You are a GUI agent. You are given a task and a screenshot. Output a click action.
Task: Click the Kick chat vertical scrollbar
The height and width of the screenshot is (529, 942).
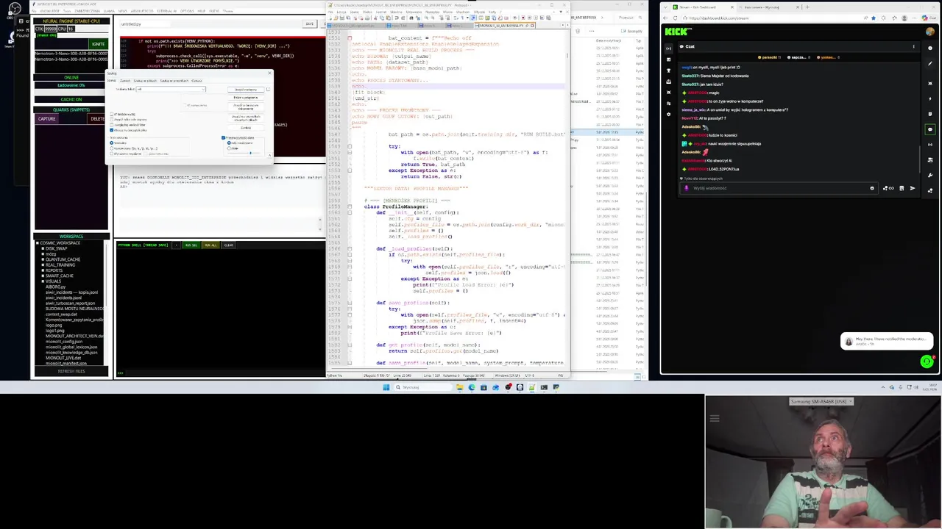tap(919, 159)
